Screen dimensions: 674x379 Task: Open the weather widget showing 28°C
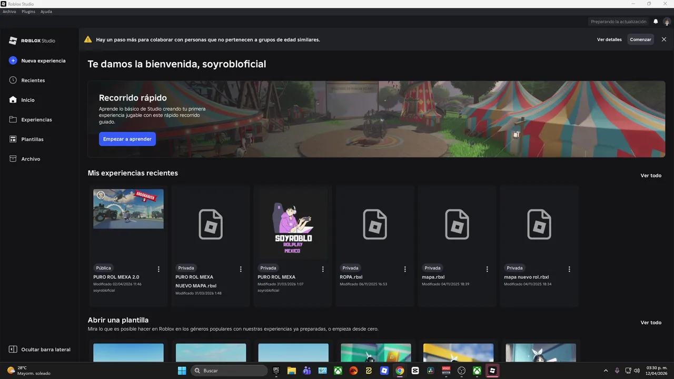click(29, 371)
